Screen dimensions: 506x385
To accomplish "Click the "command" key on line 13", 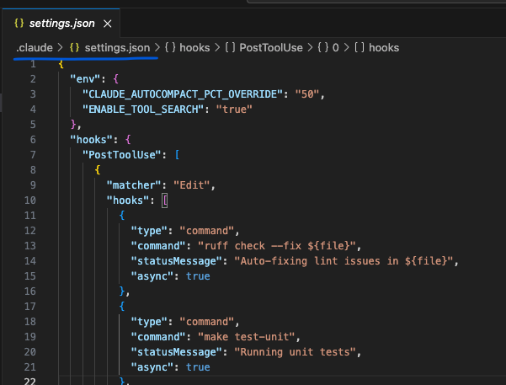I will pos(158,246).
